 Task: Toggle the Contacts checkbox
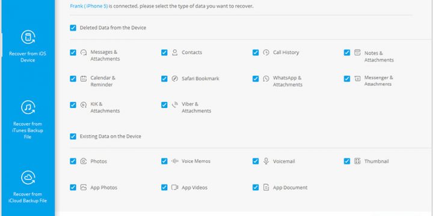[164, 52]
